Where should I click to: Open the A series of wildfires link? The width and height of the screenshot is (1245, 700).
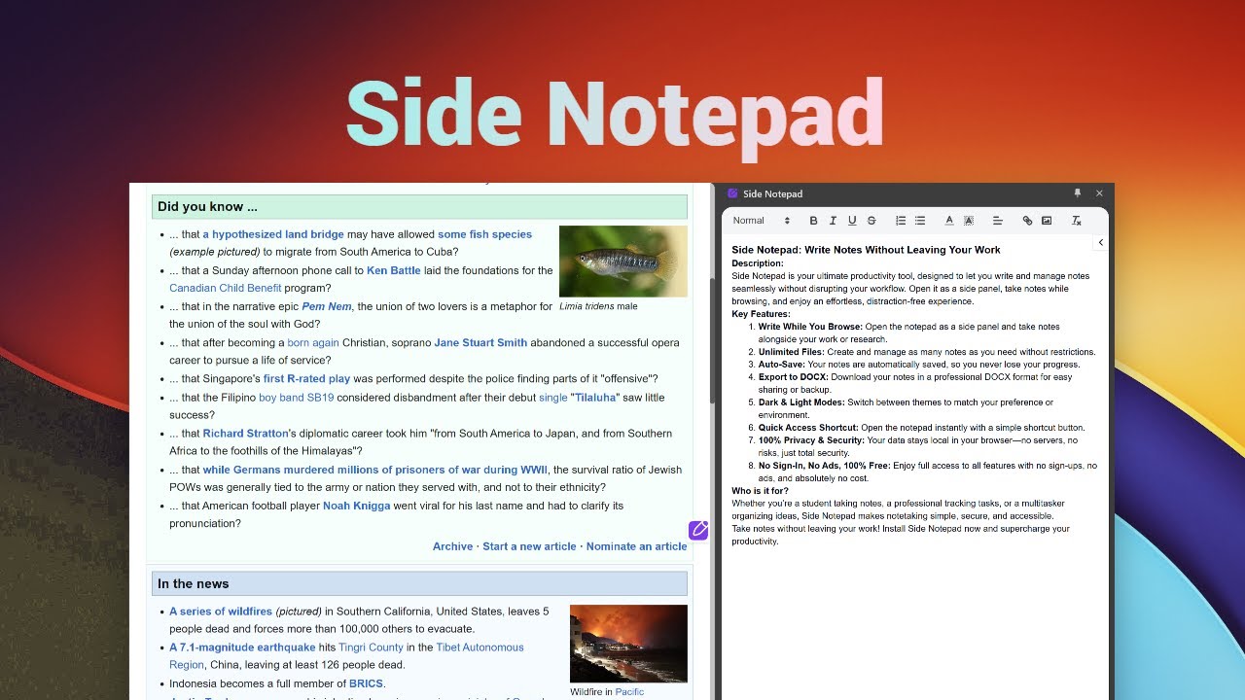tap(221, 612)
